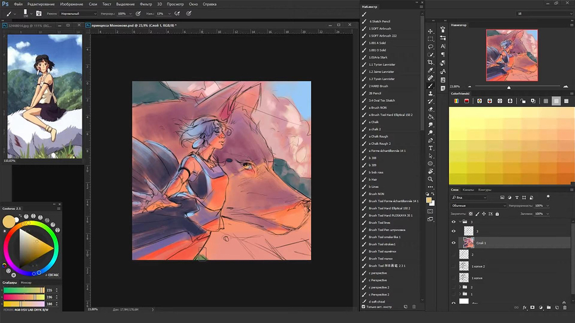Select the Pen tool
Image resolution: width=575 pixels, height=323 pixels.
point(430,140)
